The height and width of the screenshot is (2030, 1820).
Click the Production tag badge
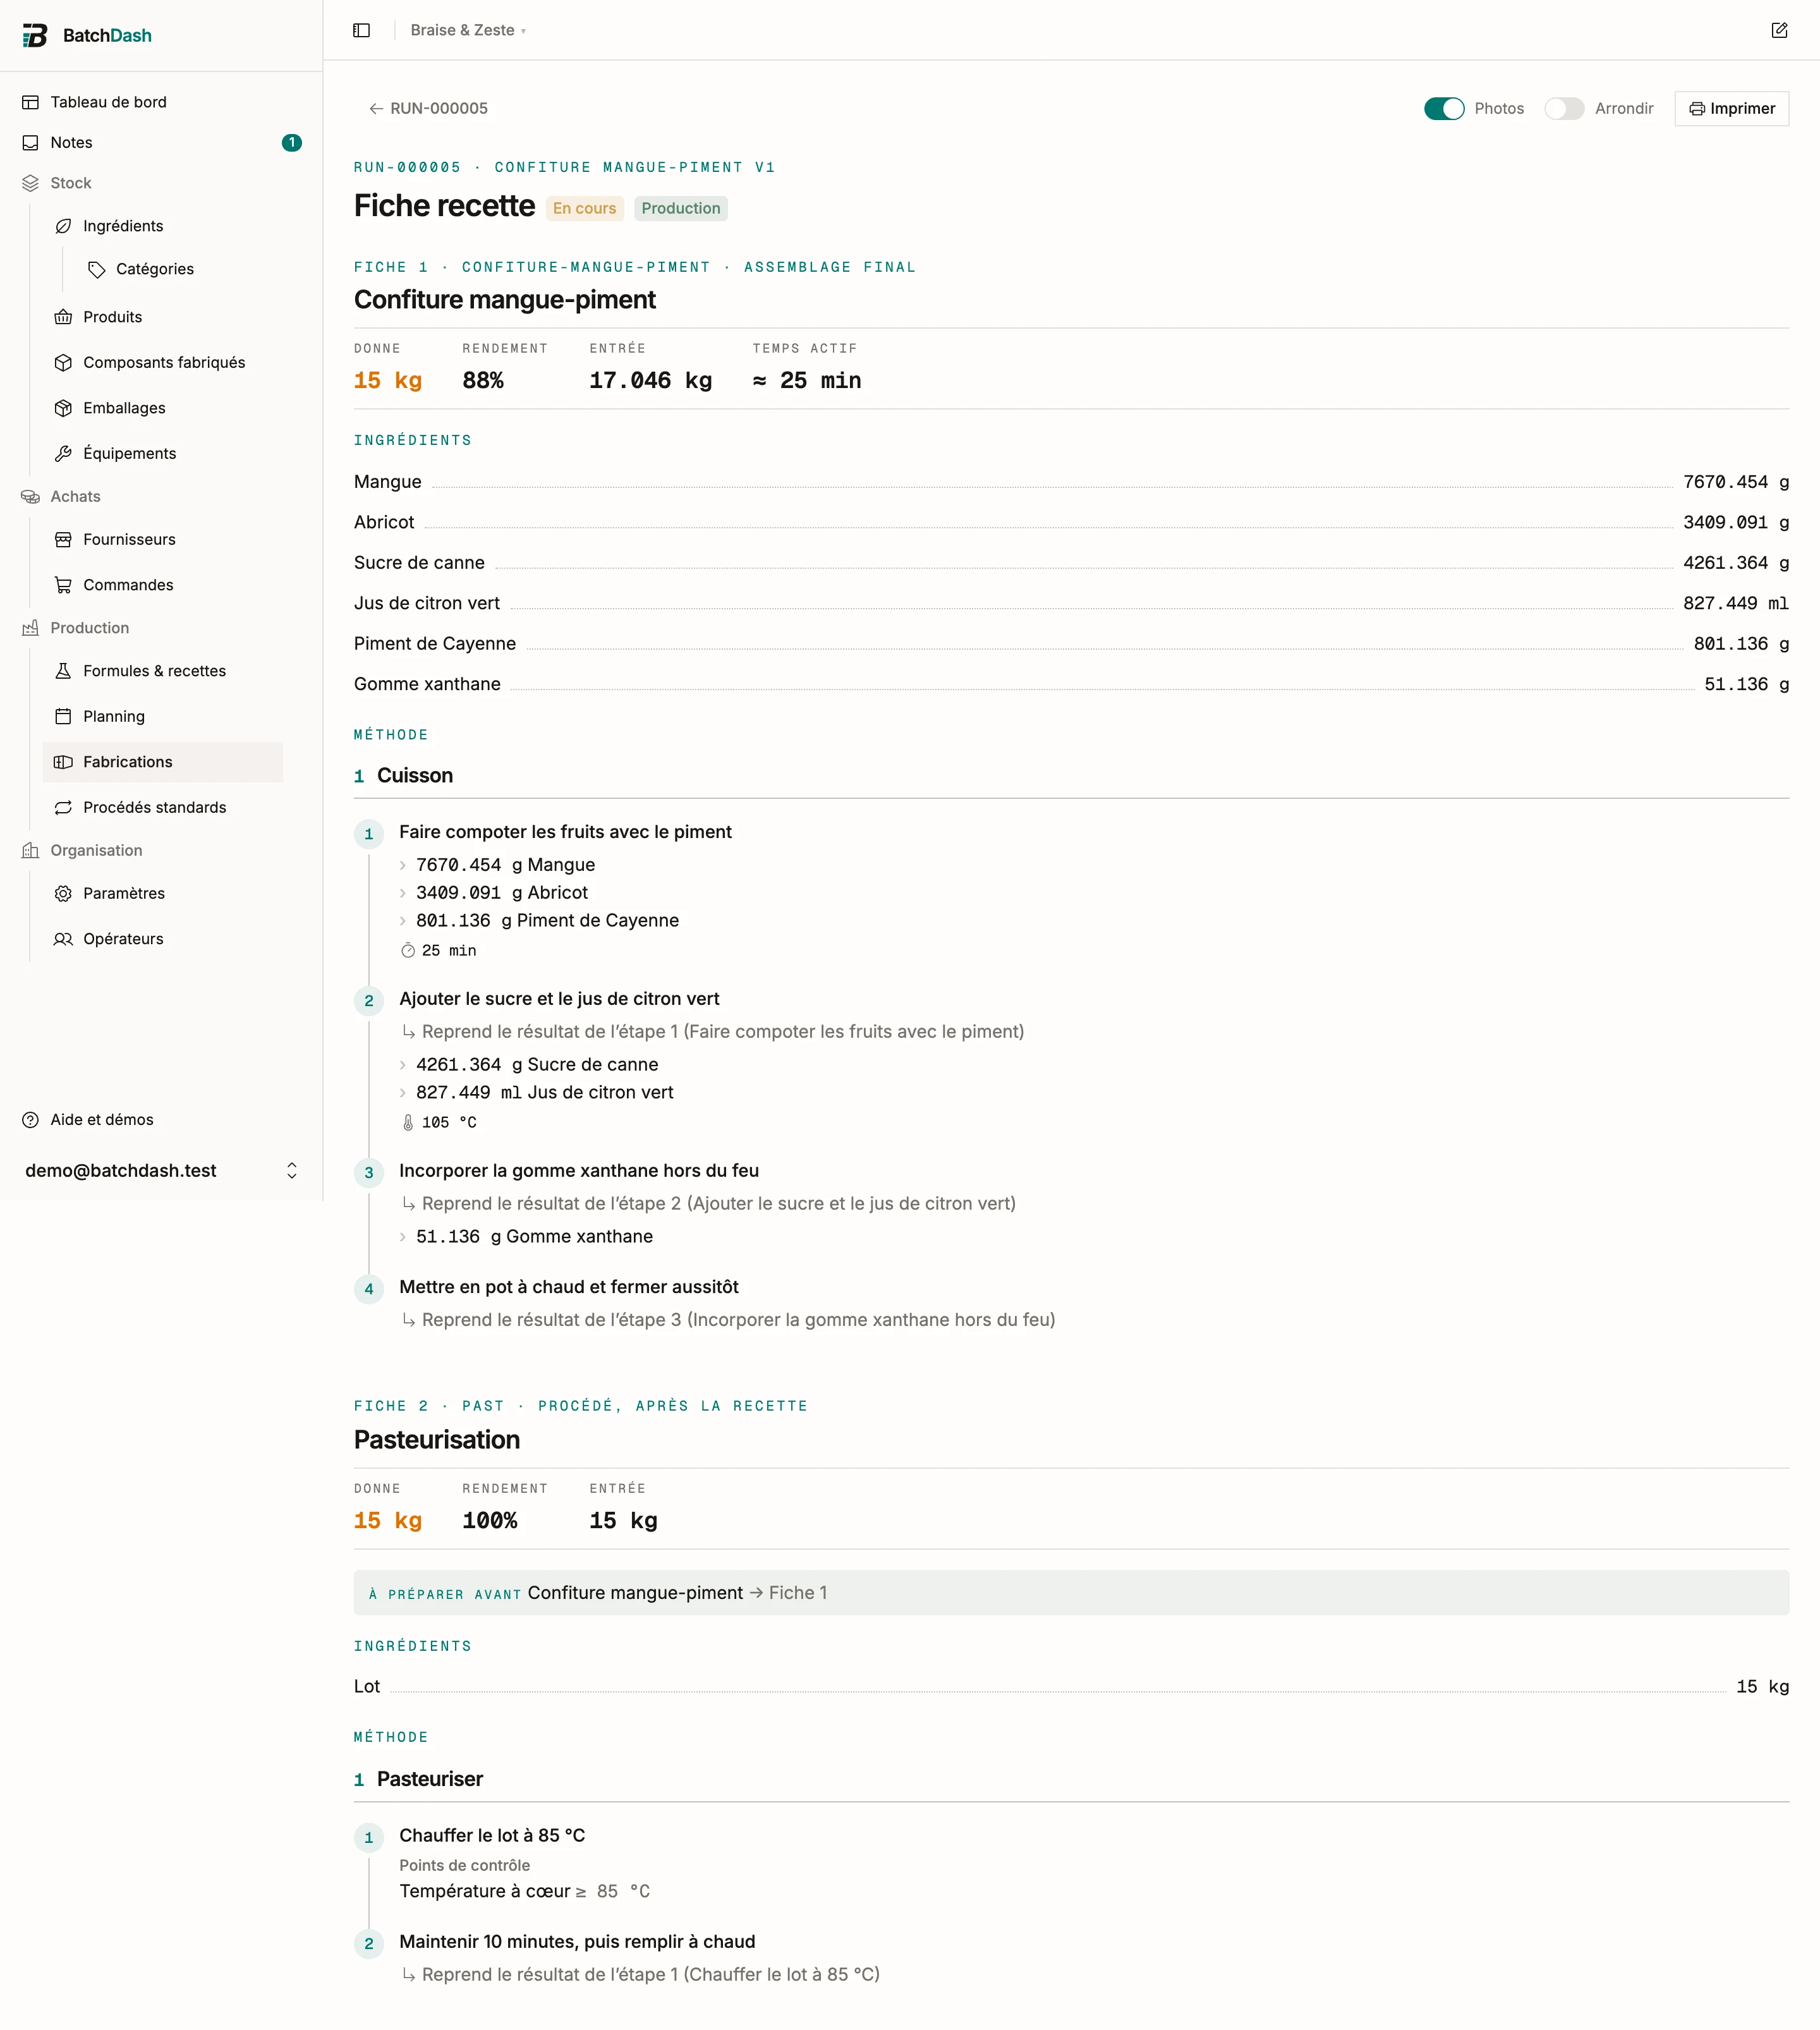tap(681, 208)
